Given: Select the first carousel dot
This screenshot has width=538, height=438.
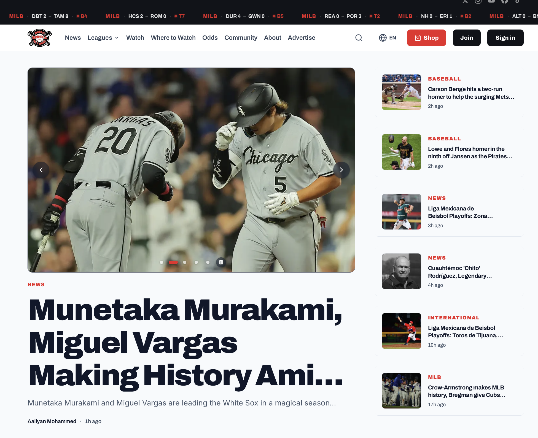Looking at the screenshot, I should (162, 262).
